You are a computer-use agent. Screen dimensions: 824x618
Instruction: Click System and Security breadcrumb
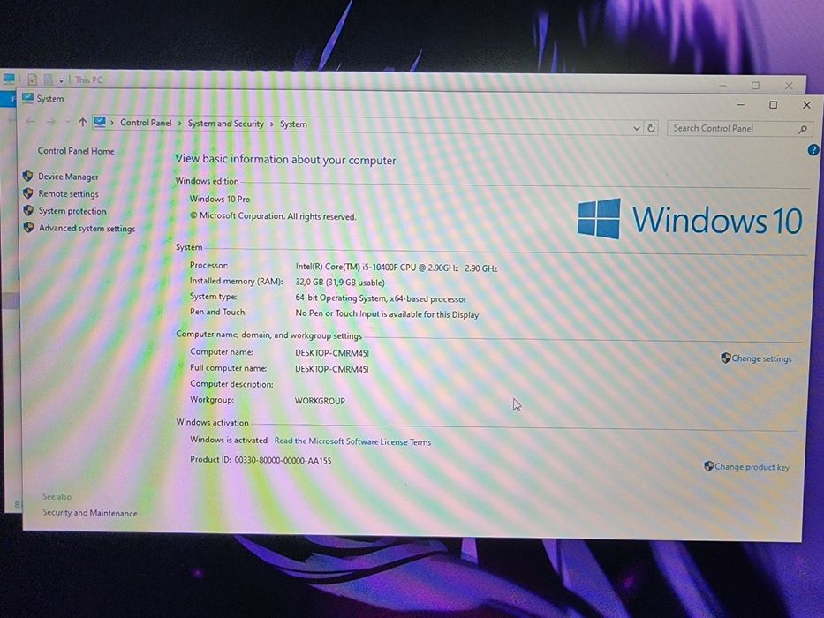coord(225,124)
